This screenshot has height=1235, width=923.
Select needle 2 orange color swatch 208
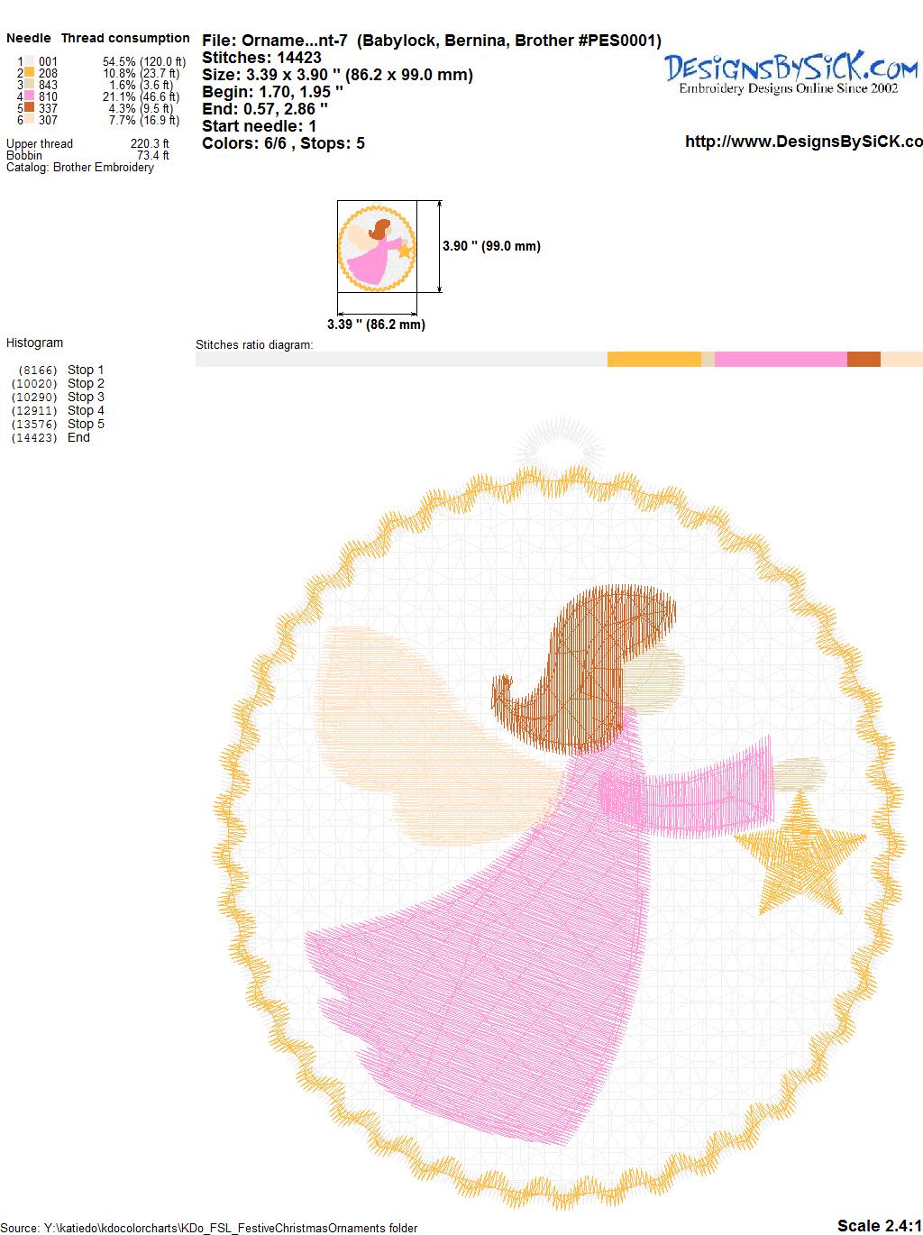[x=30, y=73]
